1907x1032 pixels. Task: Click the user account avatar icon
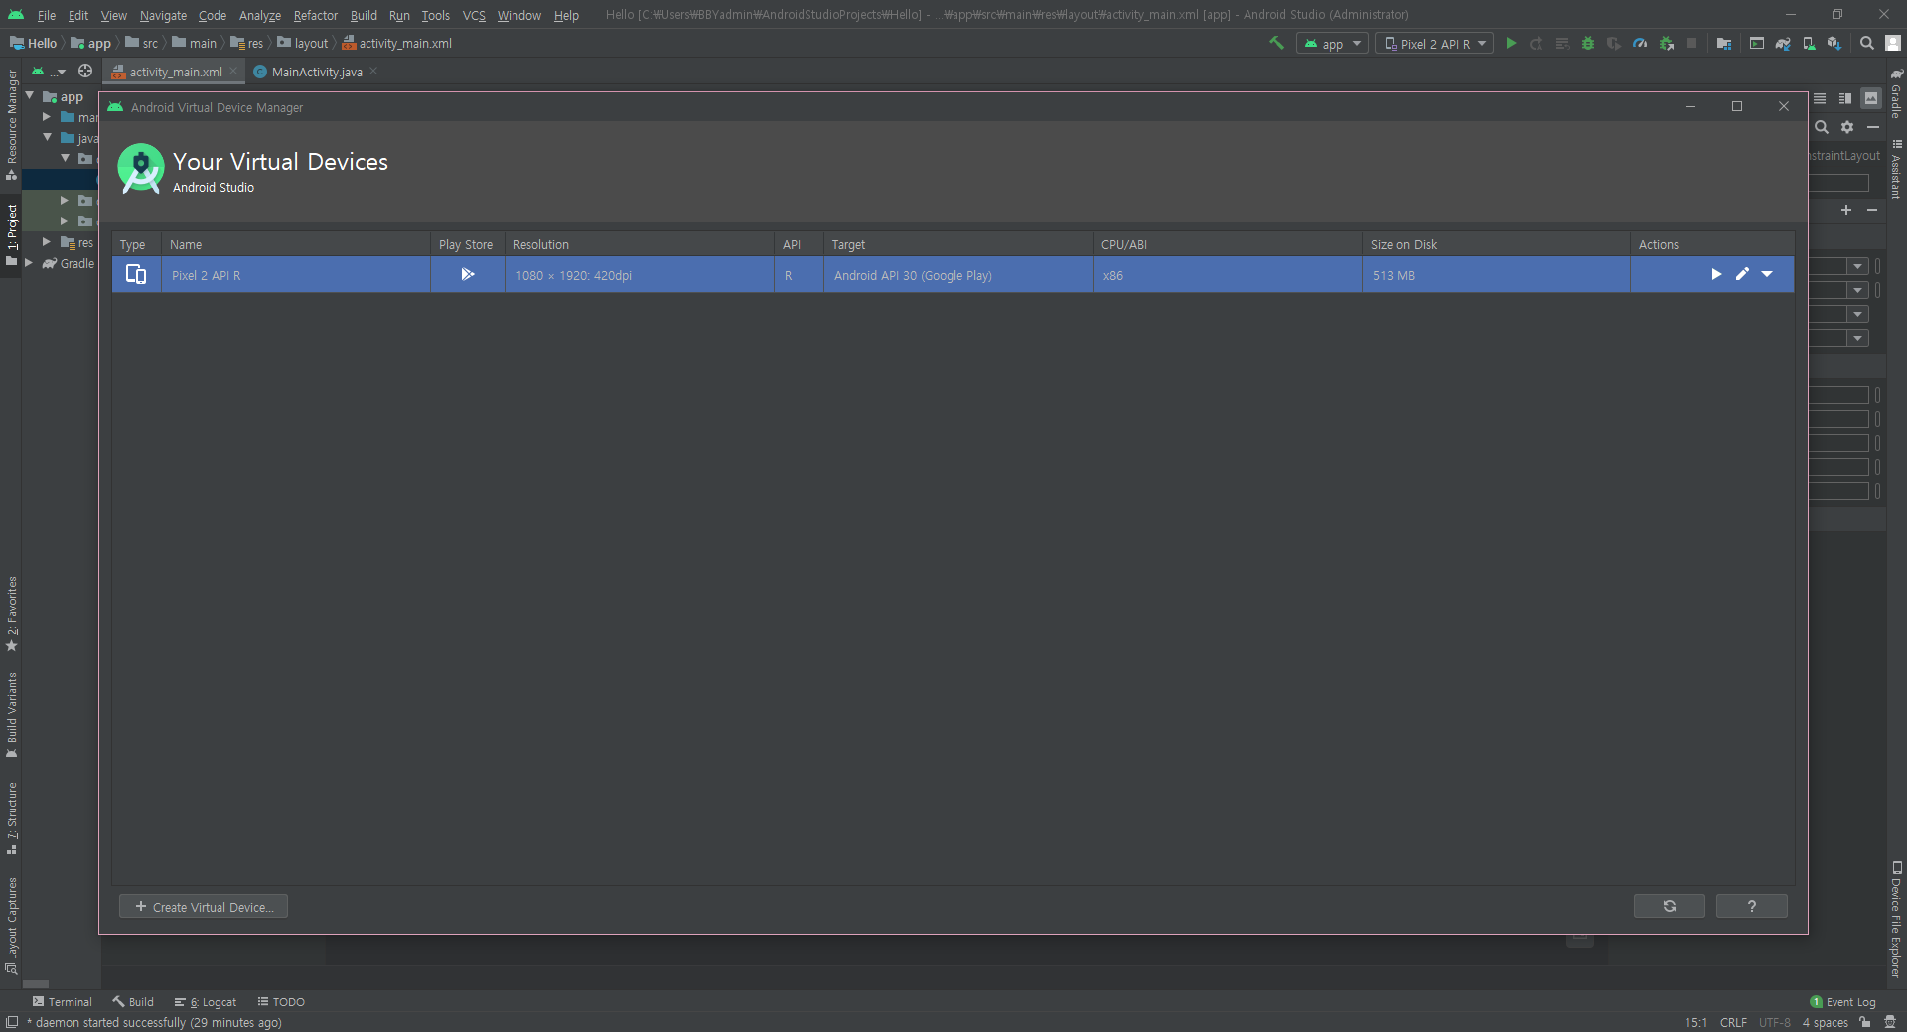[1893, 43]
